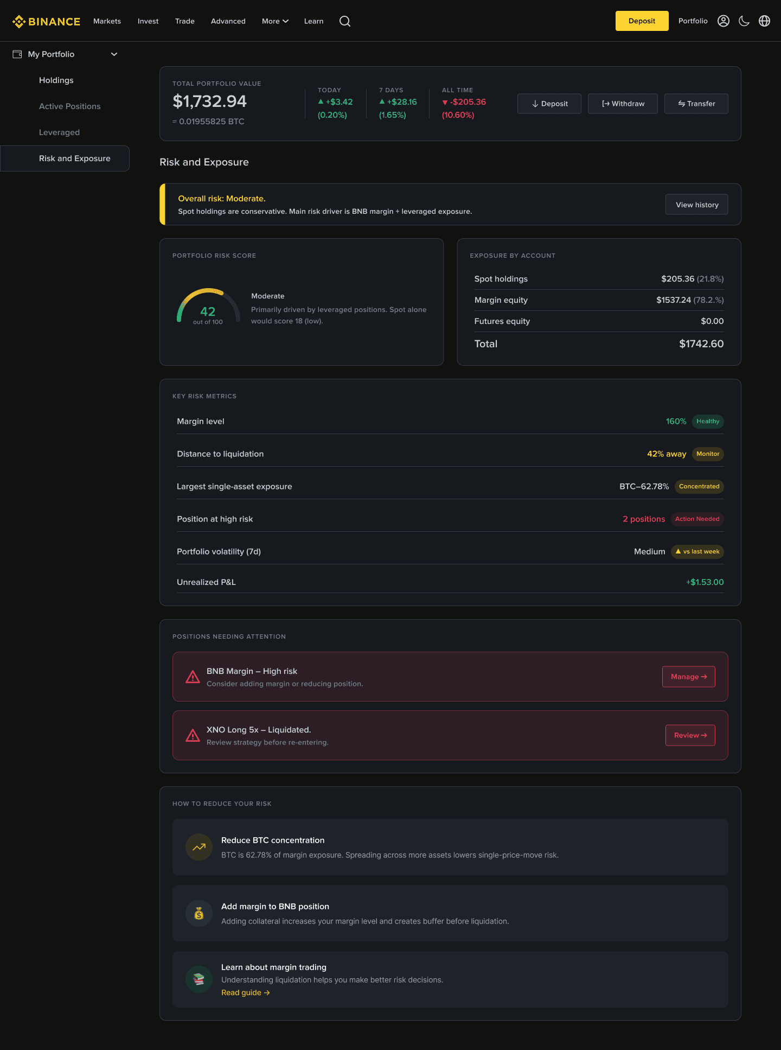Click the total portfolio value $1,732.94
The image size is (781, 1050).
coord(209,101)
